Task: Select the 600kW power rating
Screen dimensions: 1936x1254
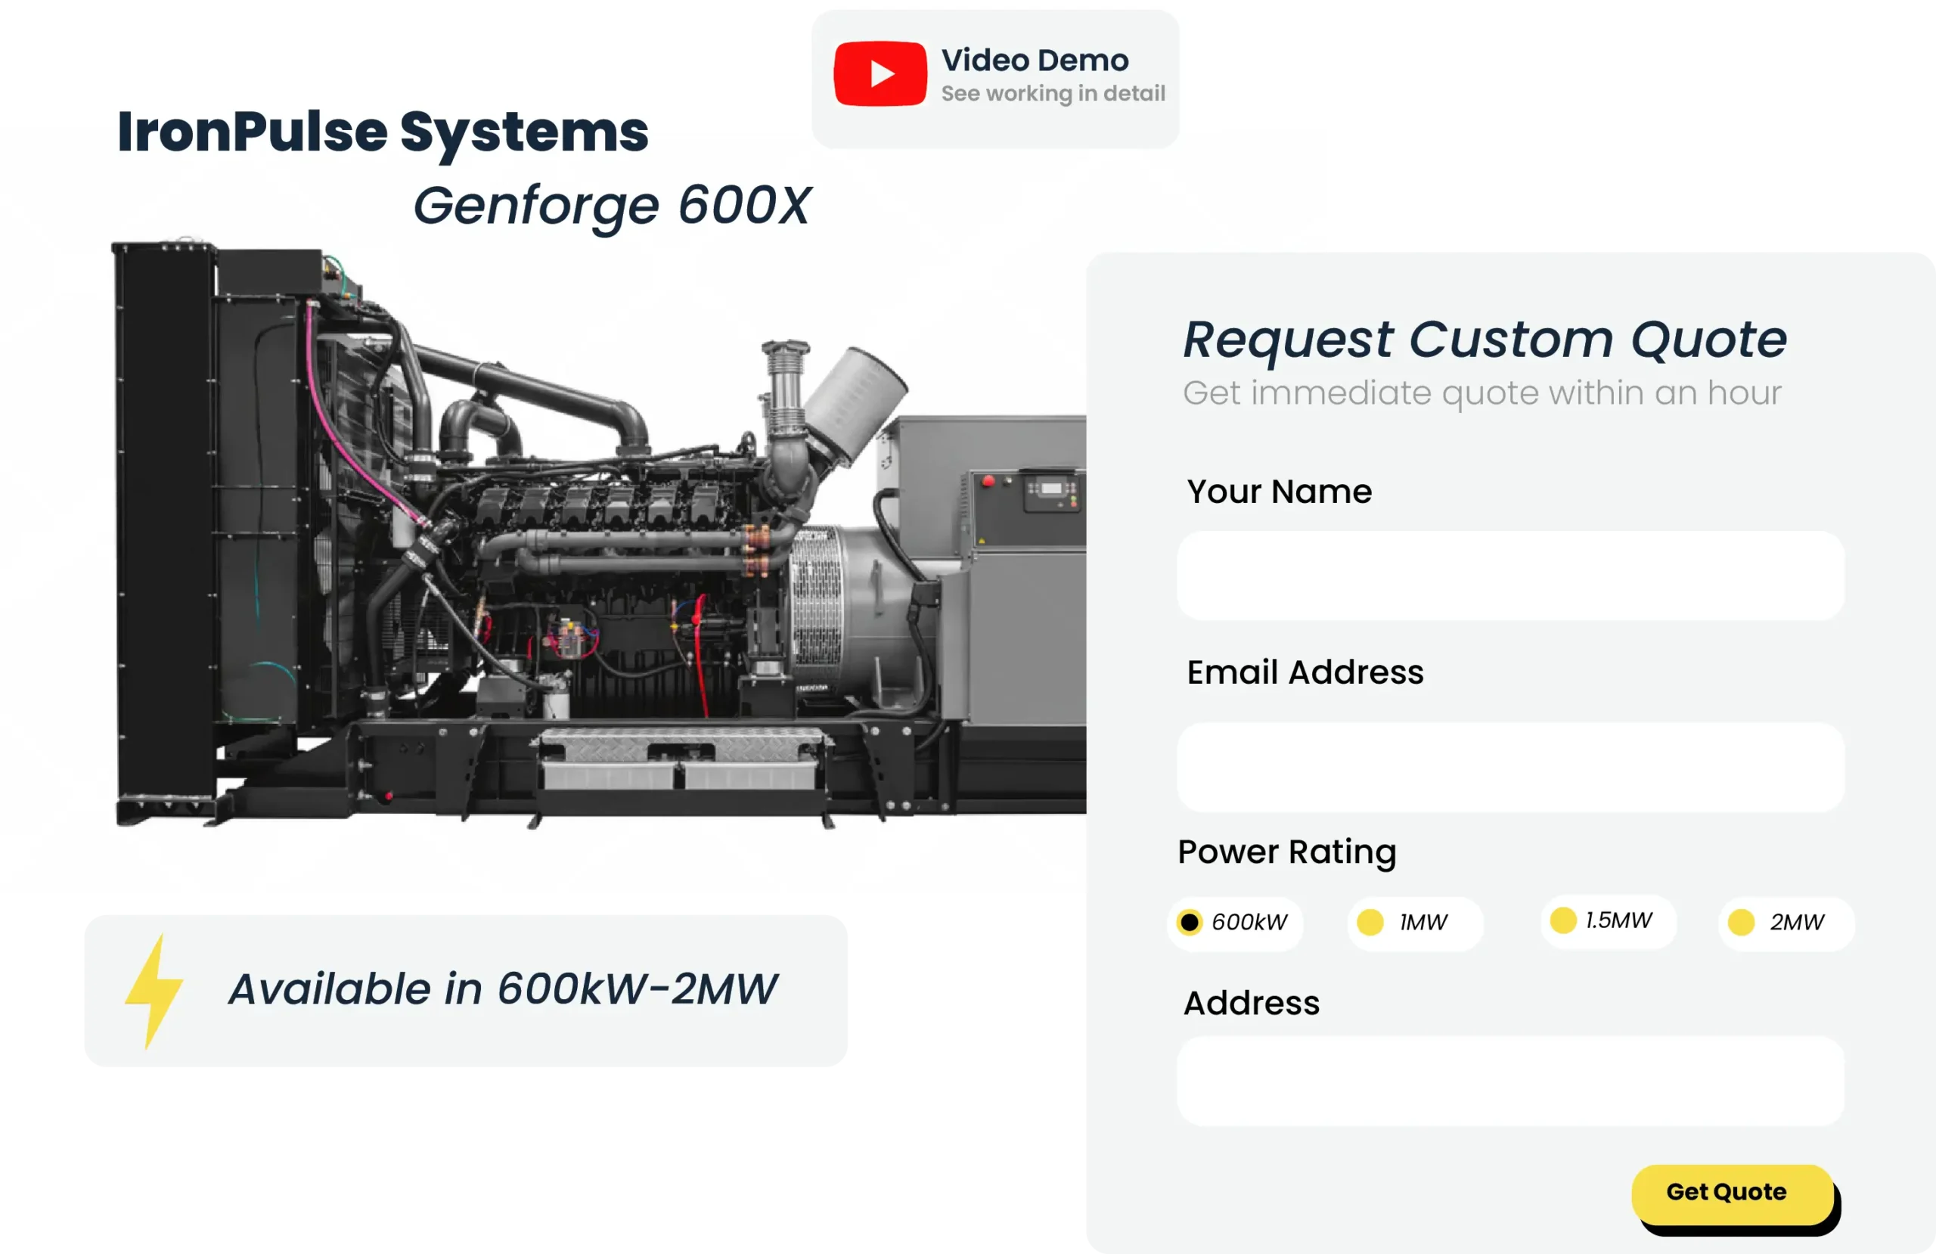Action: click(x=1235, y=922)
